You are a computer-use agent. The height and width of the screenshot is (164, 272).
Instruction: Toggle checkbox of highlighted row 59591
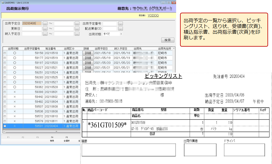(x=5, y=126)
